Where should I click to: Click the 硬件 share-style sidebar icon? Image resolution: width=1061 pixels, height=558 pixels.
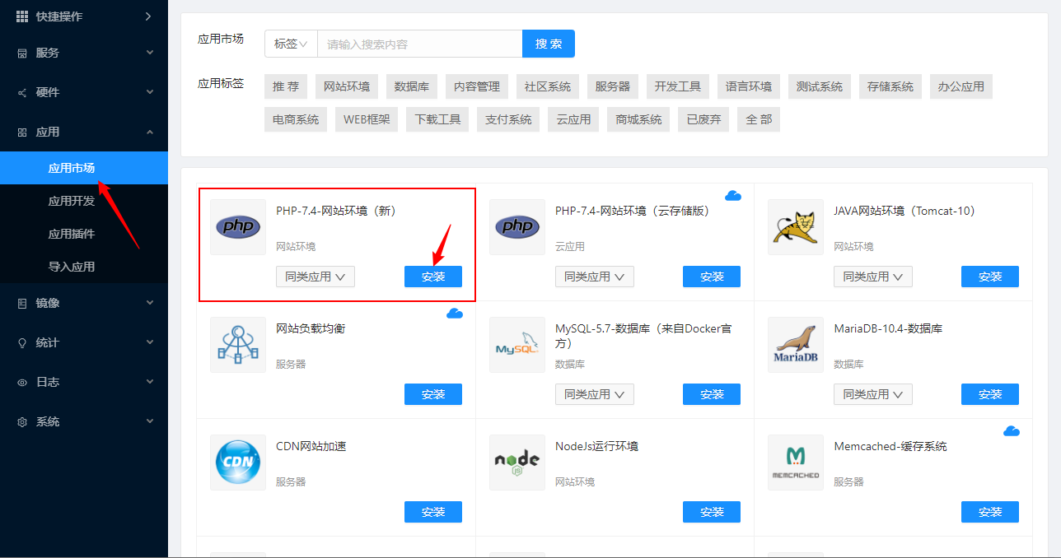click(x=22, y=92)
